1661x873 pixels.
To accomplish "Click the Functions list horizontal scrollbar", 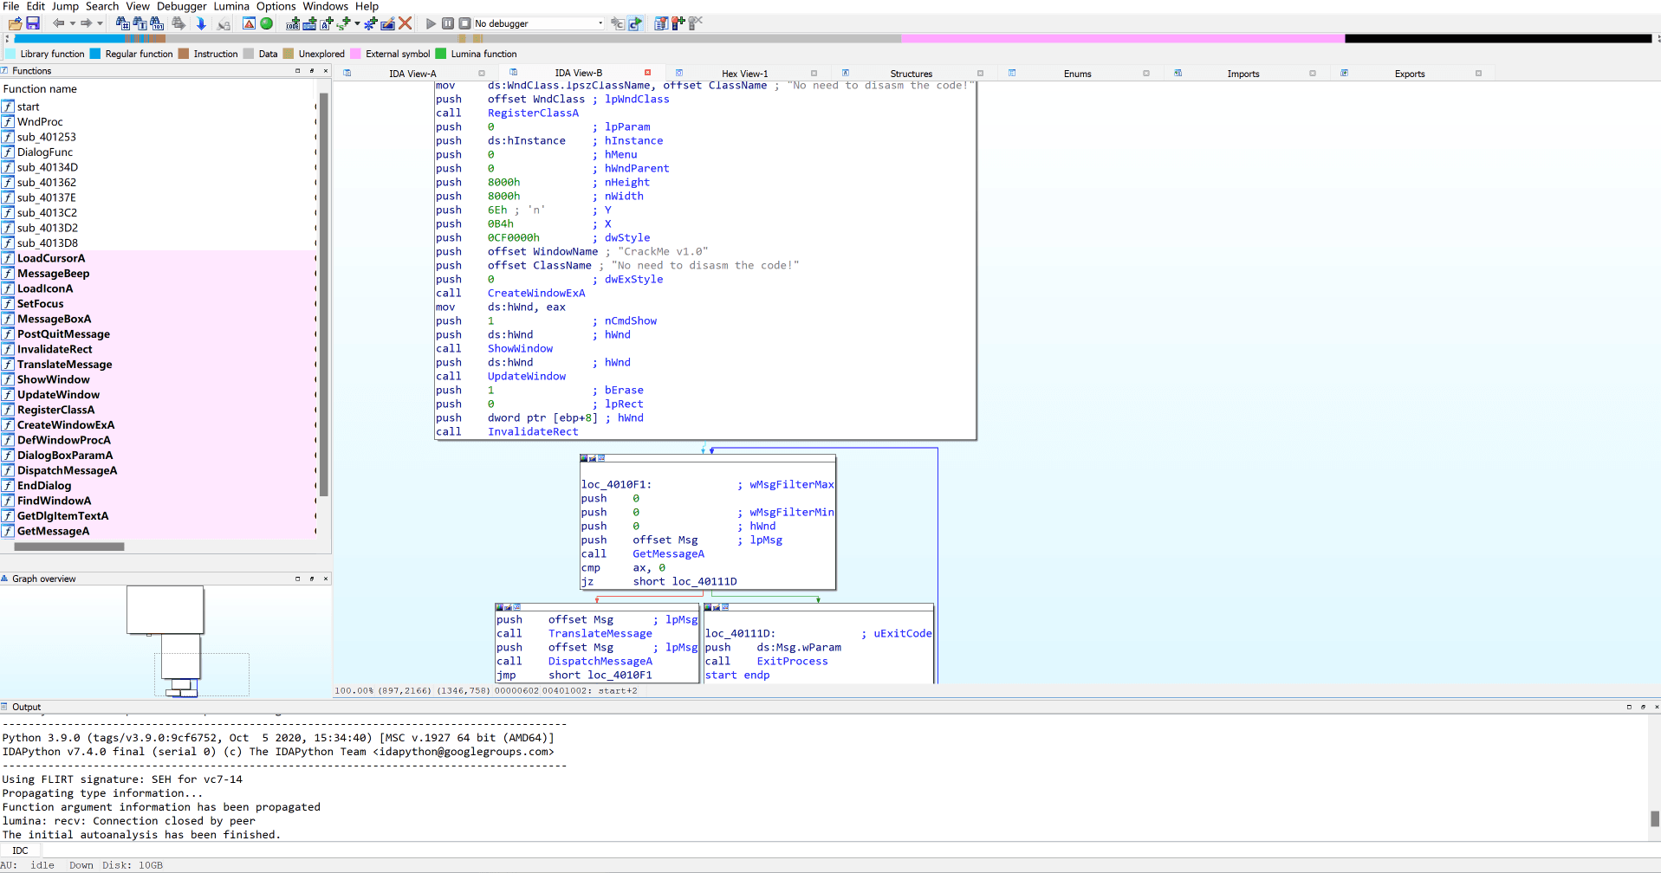I will [69, 546].
